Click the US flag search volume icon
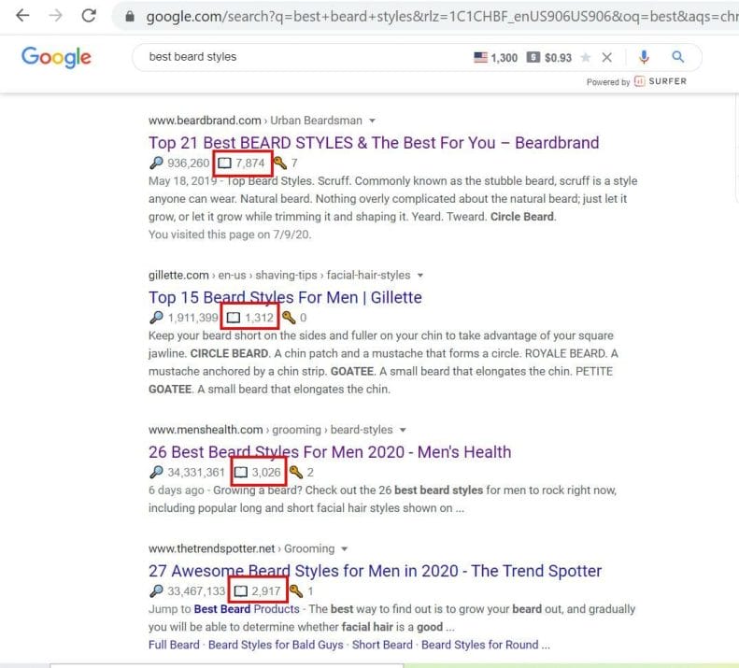The width and height of the screenshot is (739, 668). 480,58
